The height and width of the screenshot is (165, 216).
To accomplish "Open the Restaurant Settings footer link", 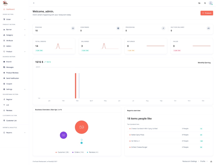I will (x=190, y=161).
